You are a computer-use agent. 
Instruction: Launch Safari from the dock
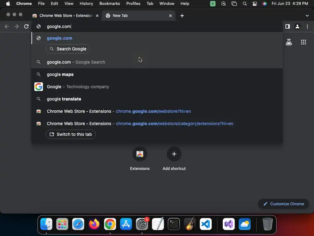click(x=78, y=224)
